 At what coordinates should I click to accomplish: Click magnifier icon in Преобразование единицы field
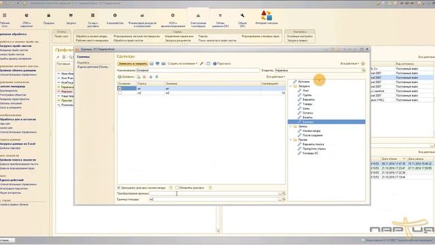coord(283,193)
